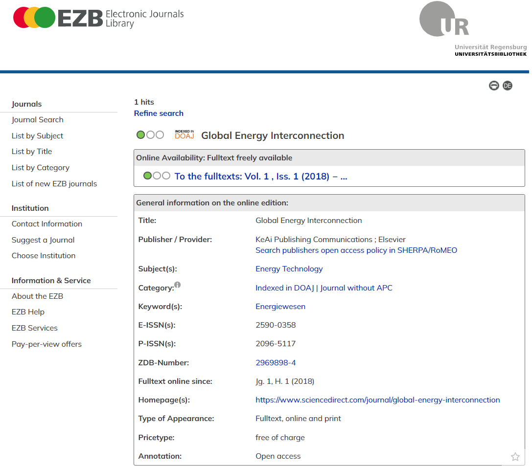Open Energiewesen keyword link
Viewport: 532px width, 468px height.
[280, 307]
